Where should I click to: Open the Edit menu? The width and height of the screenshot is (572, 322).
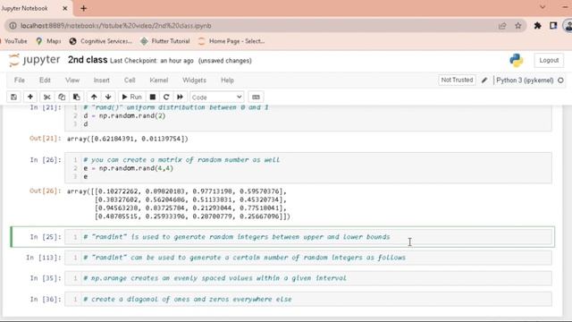pyautogui.click(x=45, y=80)
